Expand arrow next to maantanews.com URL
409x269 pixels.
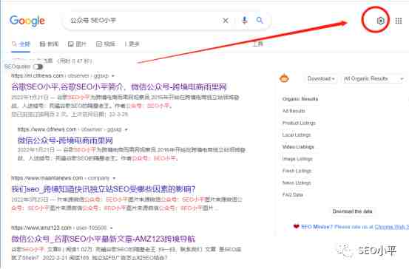click(x=114, y=178)
